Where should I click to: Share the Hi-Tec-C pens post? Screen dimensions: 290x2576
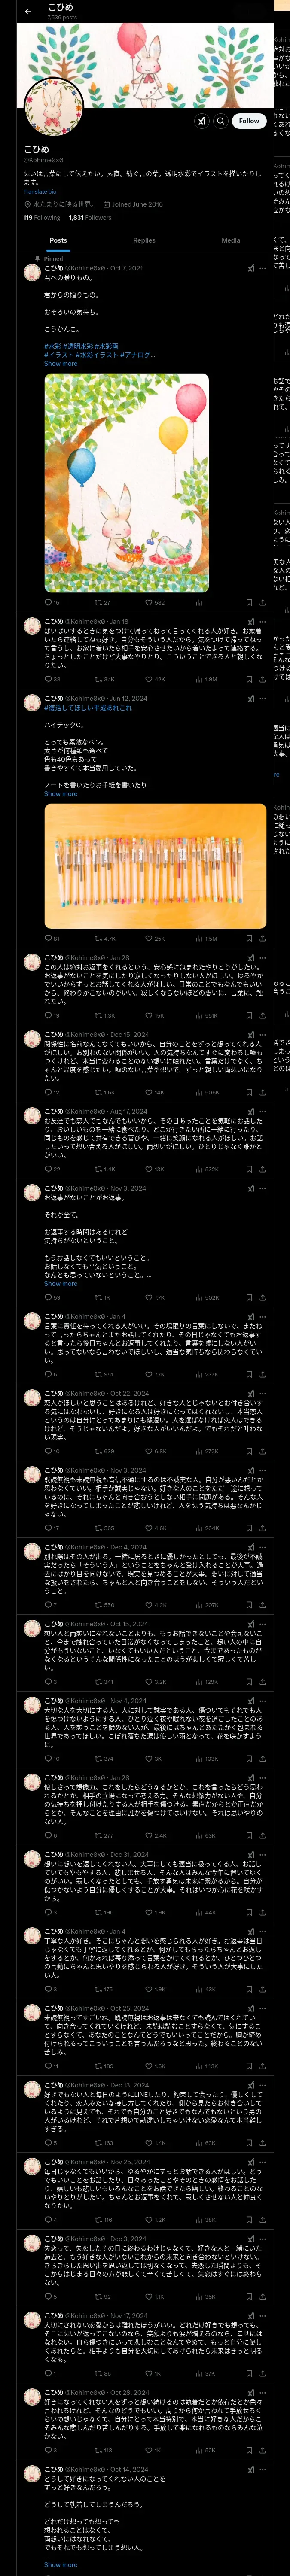click(262, 938)
